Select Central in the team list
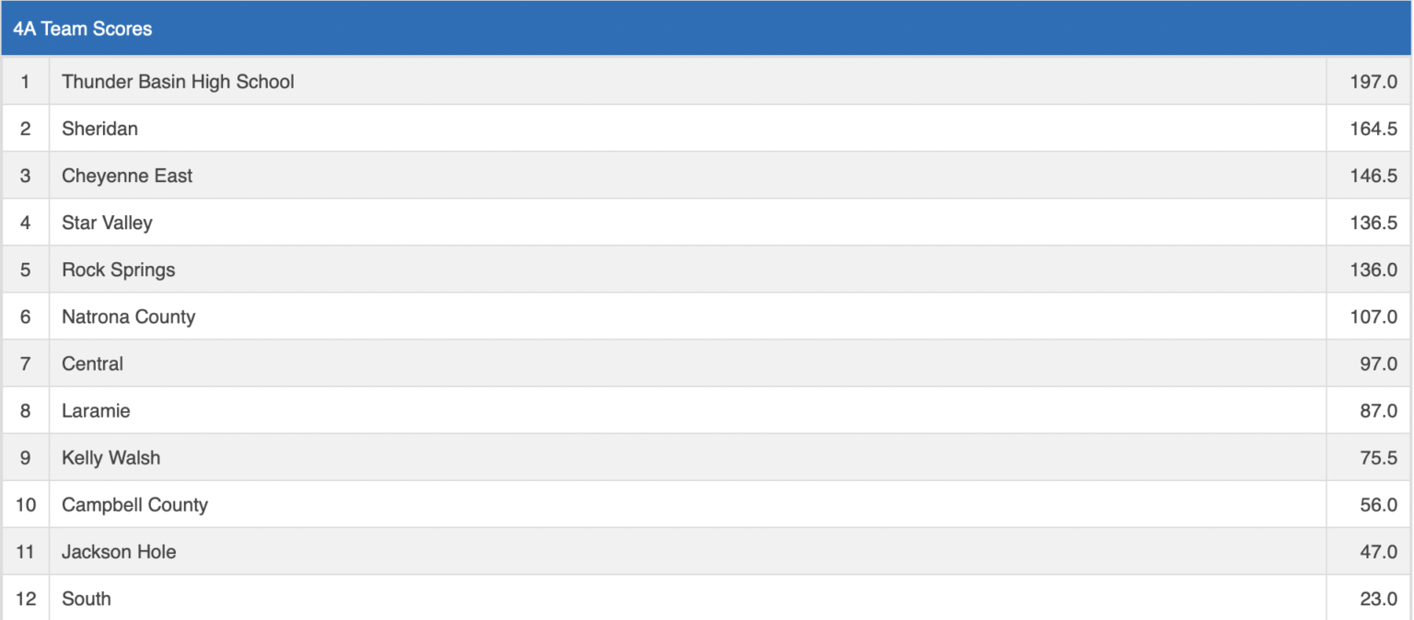The height and width of the screenshot is (620, 1414). point(92,363)
